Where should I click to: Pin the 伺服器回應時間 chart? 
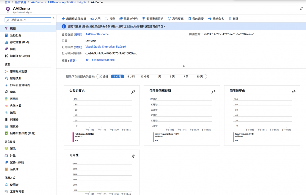[x=213, y=92]
